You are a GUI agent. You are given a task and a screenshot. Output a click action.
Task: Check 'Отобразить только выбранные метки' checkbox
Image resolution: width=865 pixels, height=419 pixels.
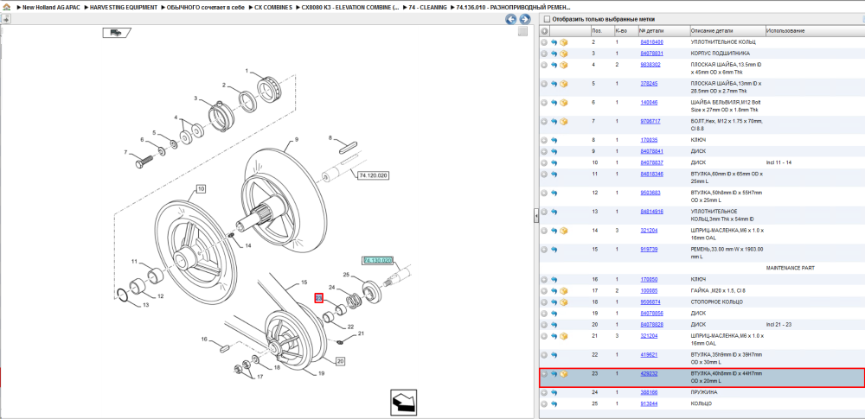pos(546,19)
